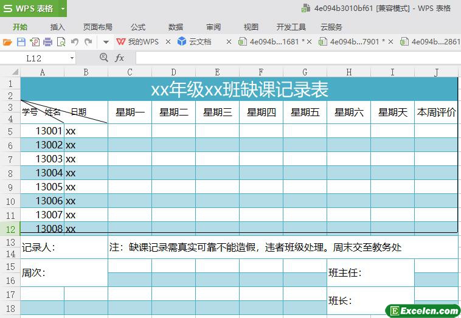
Task: Click the Open folder icon in quick toolbar
Action: pos(7,42)
